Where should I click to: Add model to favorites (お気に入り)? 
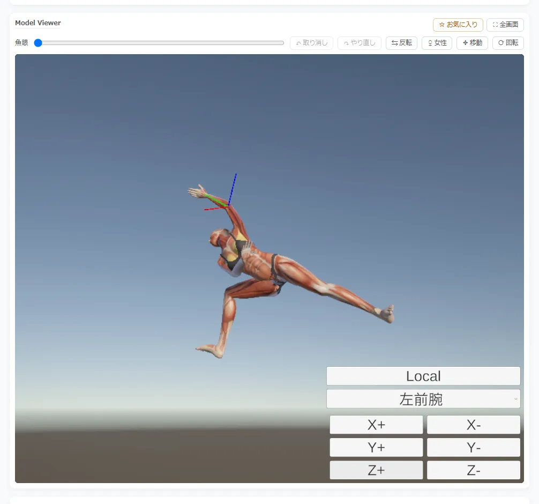(x=458, y=25)
